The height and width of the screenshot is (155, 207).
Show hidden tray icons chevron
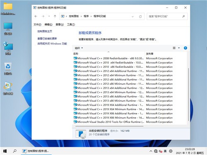tap(151, 151)
